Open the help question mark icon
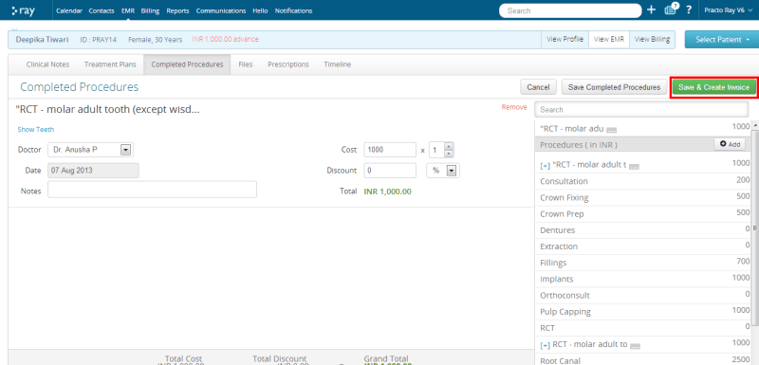759x365 pixels. [x=689, y=10]
